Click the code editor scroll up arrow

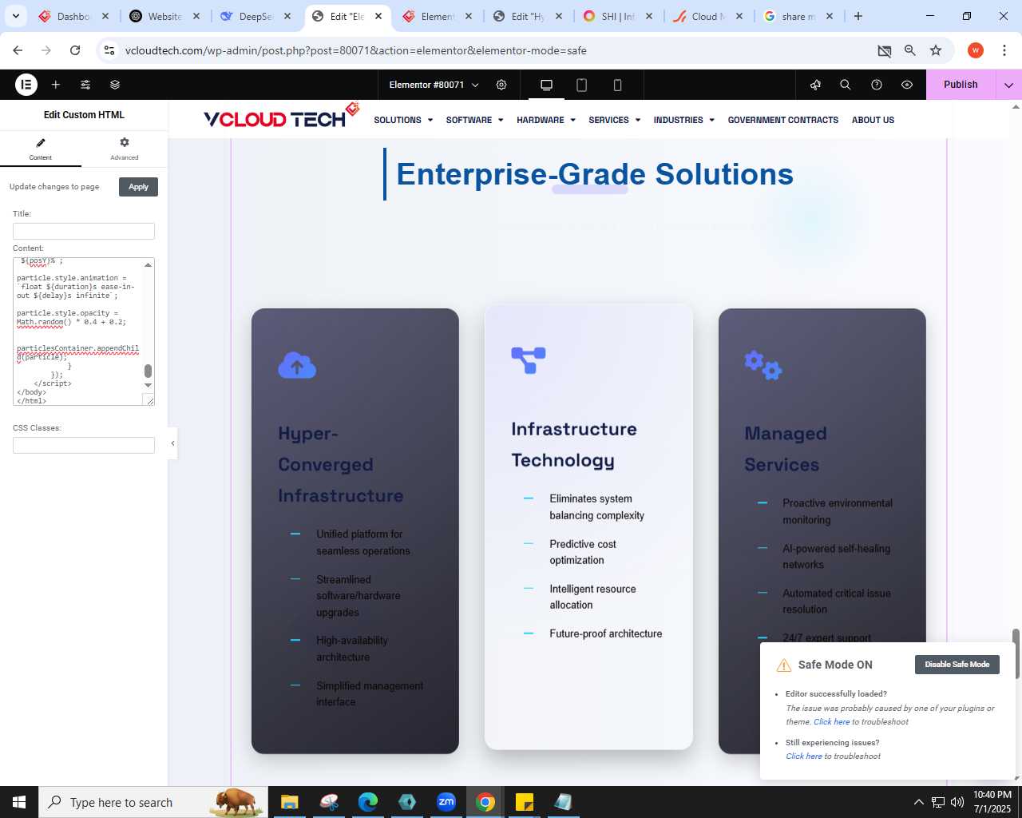(x=148, y=264)
